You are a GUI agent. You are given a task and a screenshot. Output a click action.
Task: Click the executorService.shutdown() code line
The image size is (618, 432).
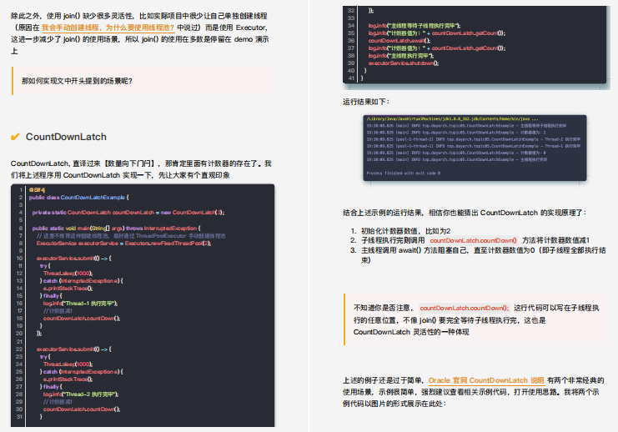404,63
